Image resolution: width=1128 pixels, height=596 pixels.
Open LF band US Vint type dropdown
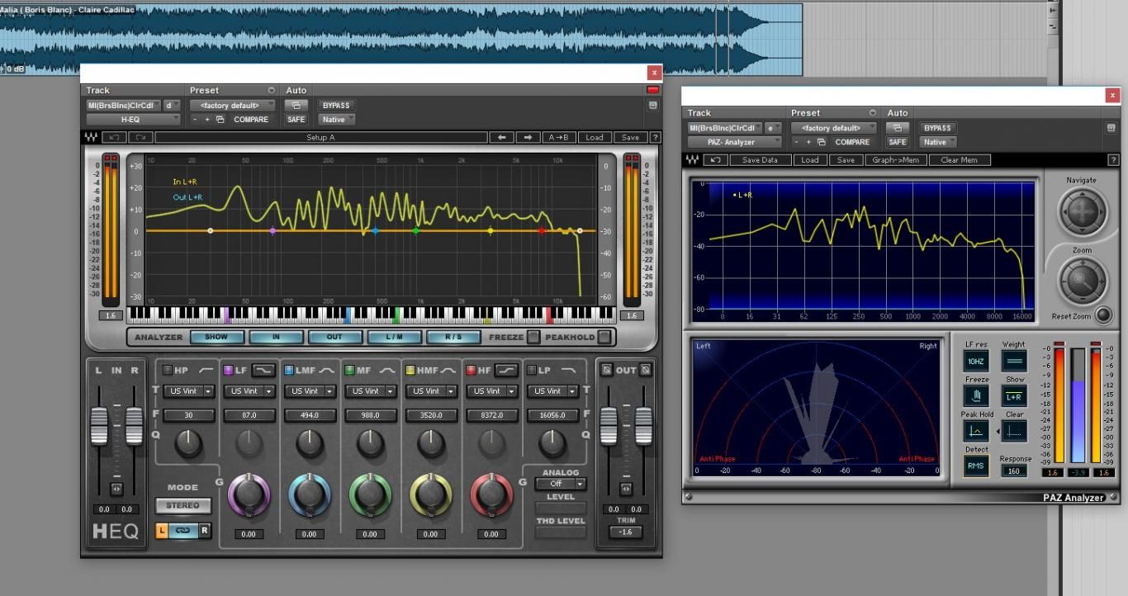(x=249, y=391)
